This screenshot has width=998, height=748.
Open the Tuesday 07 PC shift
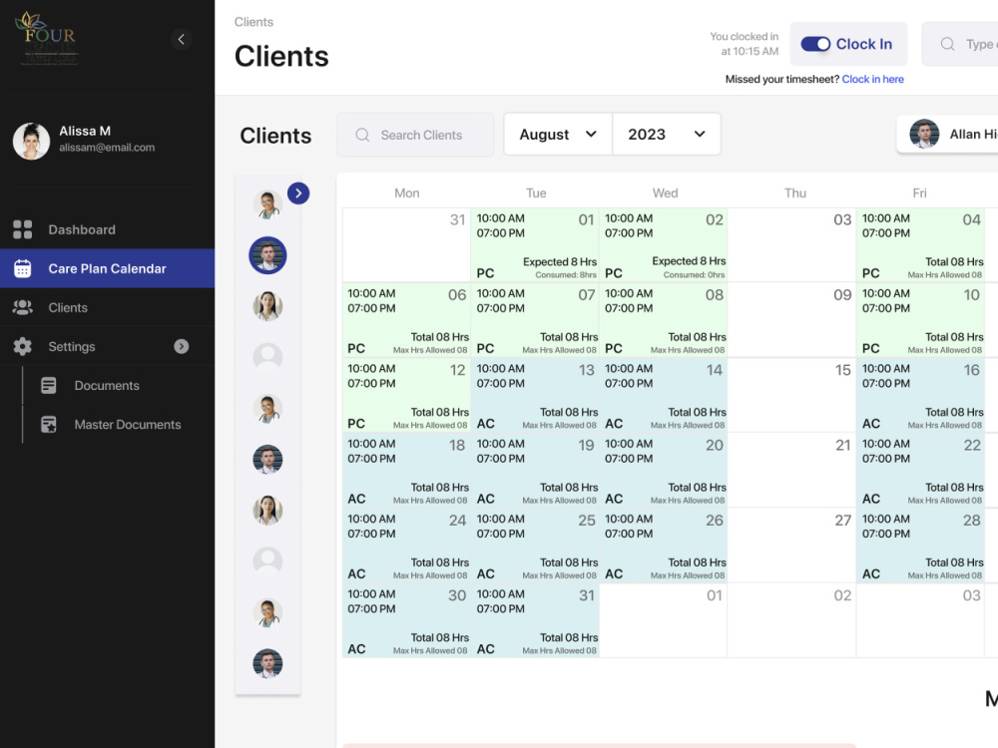coord(535,320)
